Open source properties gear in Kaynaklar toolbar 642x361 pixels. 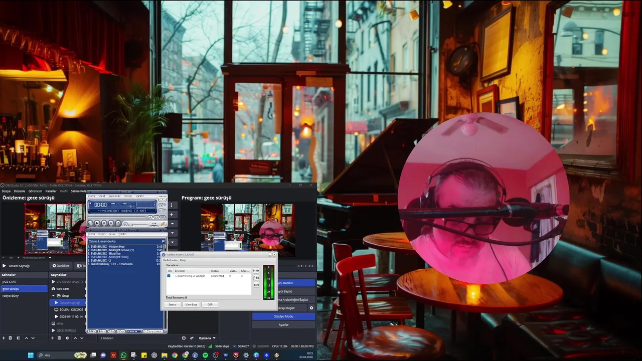pos(67,338)
